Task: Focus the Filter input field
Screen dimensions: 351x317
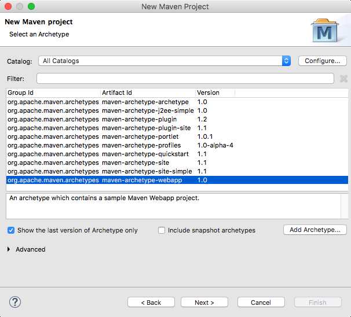Action: click(x=185, y=79)
